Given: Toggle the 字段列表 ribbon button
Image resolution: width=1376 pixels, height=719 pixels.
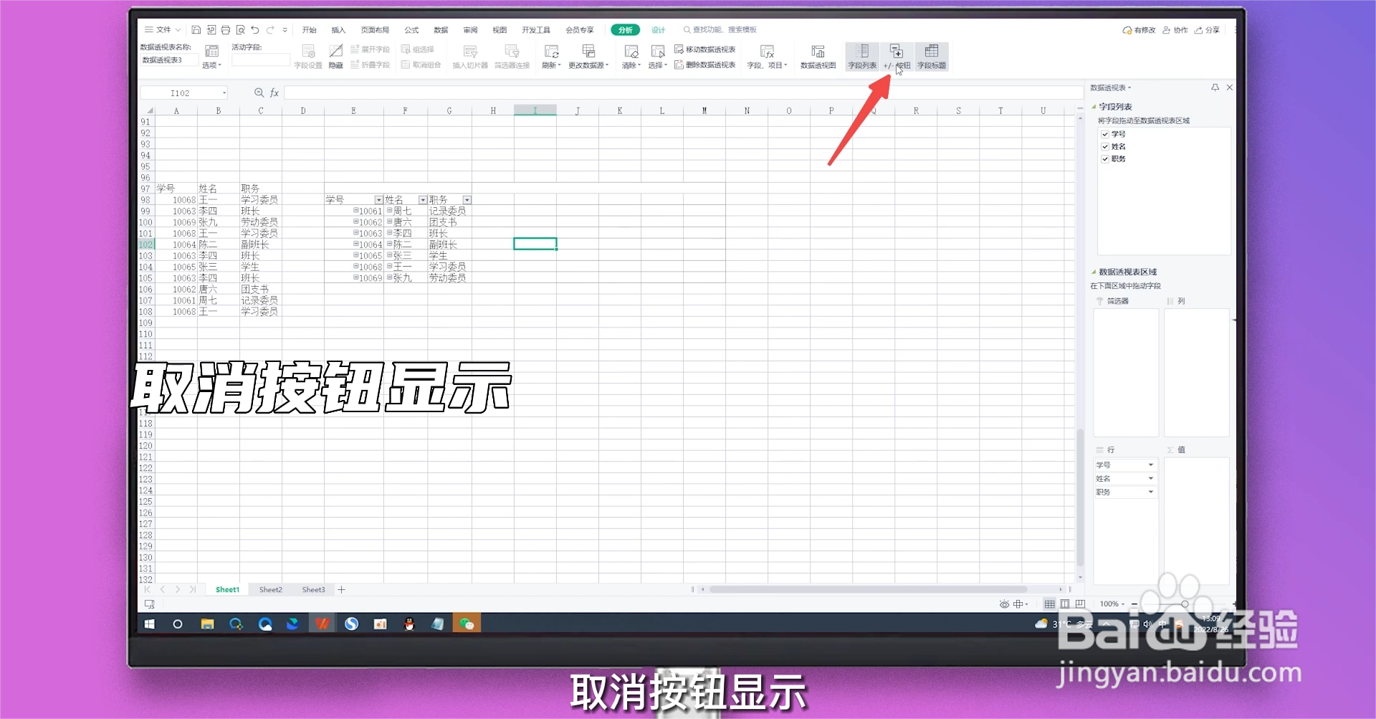Looking at the screenshot, I should (862, 57).
